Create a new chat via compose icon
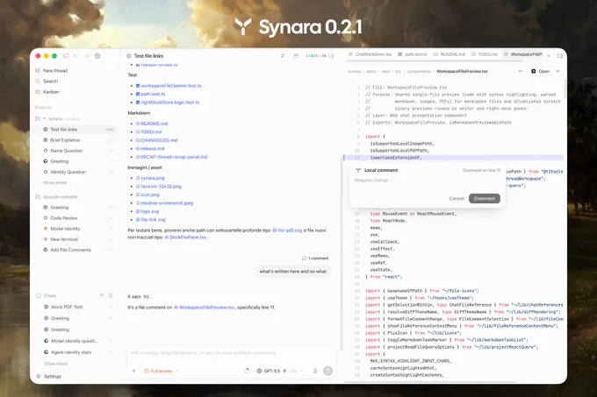 (111, 295)
